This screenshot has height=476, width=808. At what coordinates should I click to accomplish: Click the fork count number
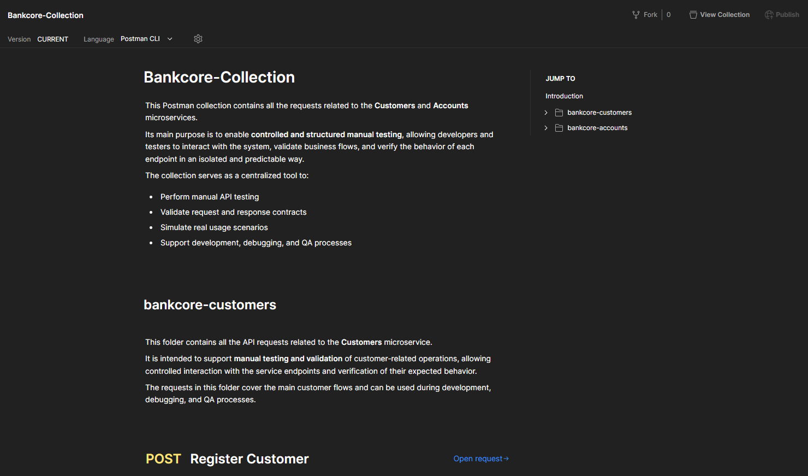click(x=668, y=14)
